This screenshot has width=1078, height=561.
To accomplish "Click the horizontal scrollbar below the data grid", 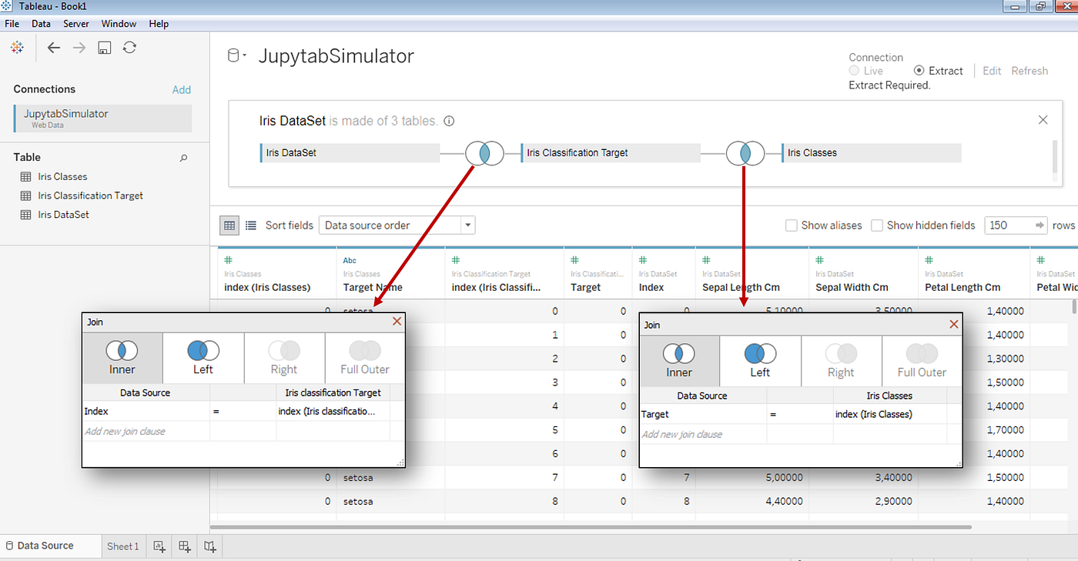I will pos(585,526).
